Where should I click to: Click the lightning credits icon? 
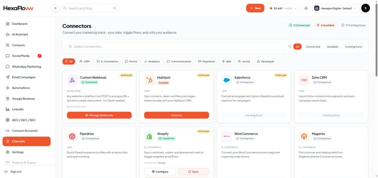click(x=271, y=8)
